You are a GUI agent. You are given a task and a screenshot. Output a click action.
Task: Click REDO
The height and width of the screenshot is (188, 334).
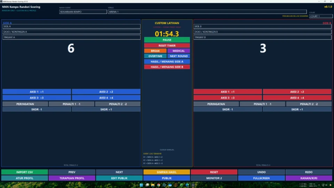pyautogui.click(x=309, y=172)
